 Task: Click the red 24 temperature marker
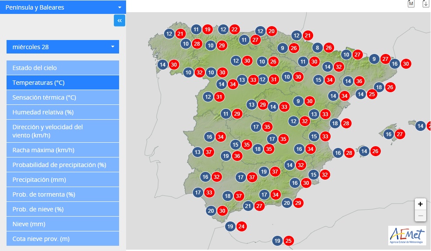coord(242,226)
